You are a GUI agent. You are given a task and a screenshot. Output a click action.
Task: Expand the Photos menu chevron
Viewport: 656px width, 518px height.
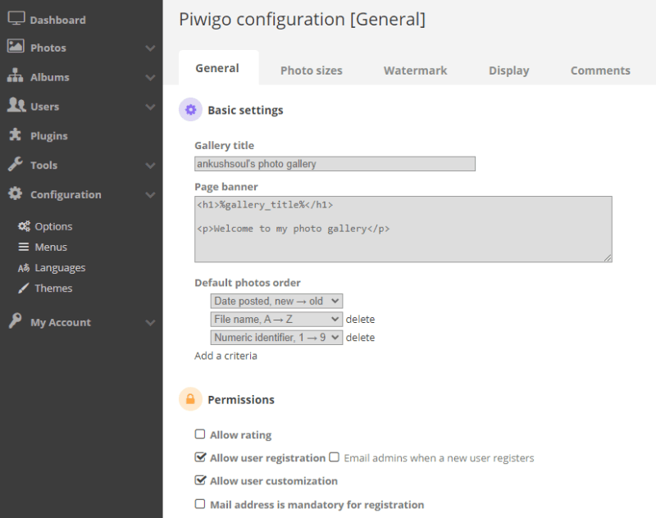[x=150, y=48]
